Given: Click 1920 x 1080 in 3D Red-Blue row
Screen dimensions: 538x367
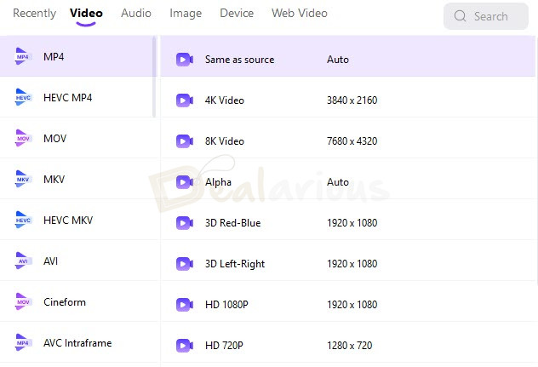Looking at the screenshot, I should [x=352, y=223].
